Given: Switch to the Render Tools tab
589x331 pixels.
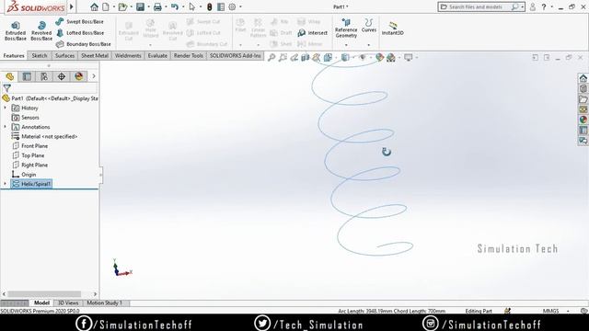Looking at the screenshot, I should tap(188, 55).
